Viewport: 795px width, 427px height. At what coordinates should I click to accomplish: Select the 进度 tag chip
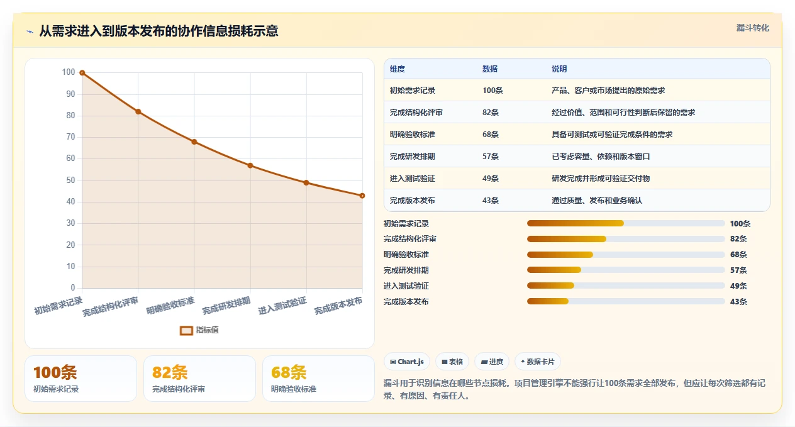click(492, 362)
